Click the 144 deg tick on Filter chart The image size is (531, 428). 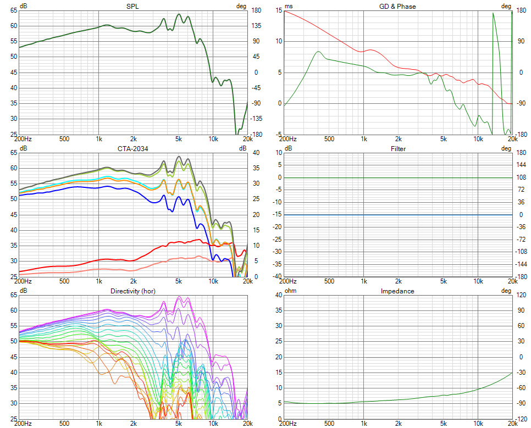tap(521, 165)
